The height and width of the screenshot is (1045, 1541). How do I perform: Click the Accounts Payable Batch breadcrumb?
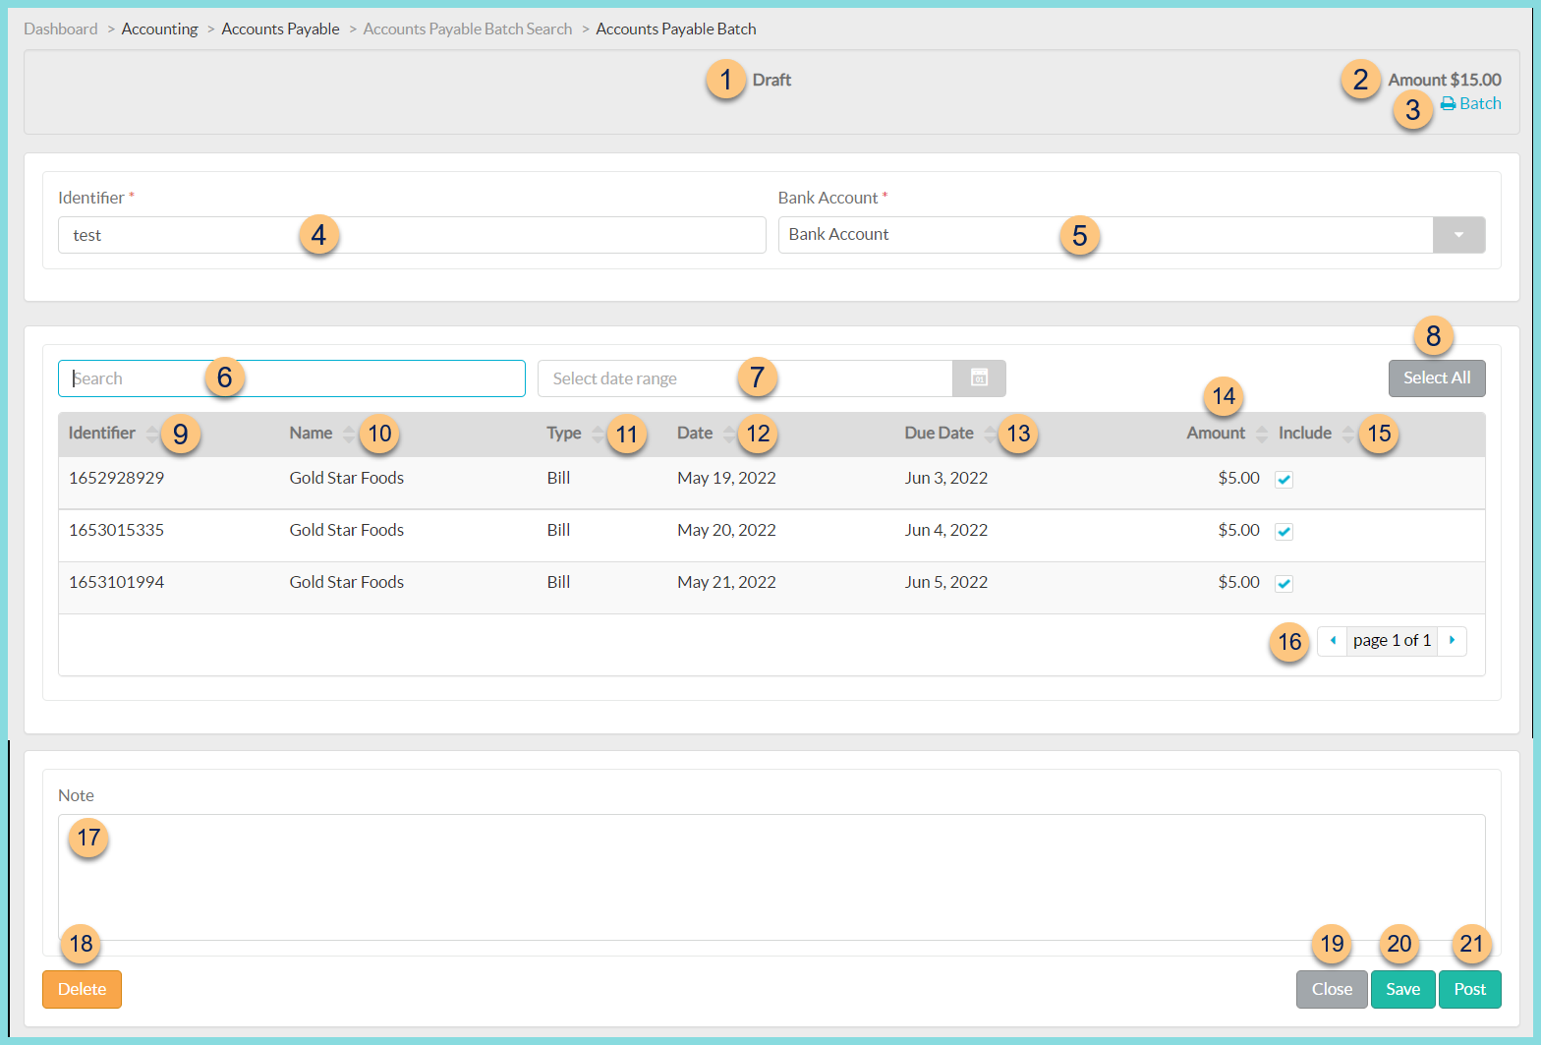point(676,29)
